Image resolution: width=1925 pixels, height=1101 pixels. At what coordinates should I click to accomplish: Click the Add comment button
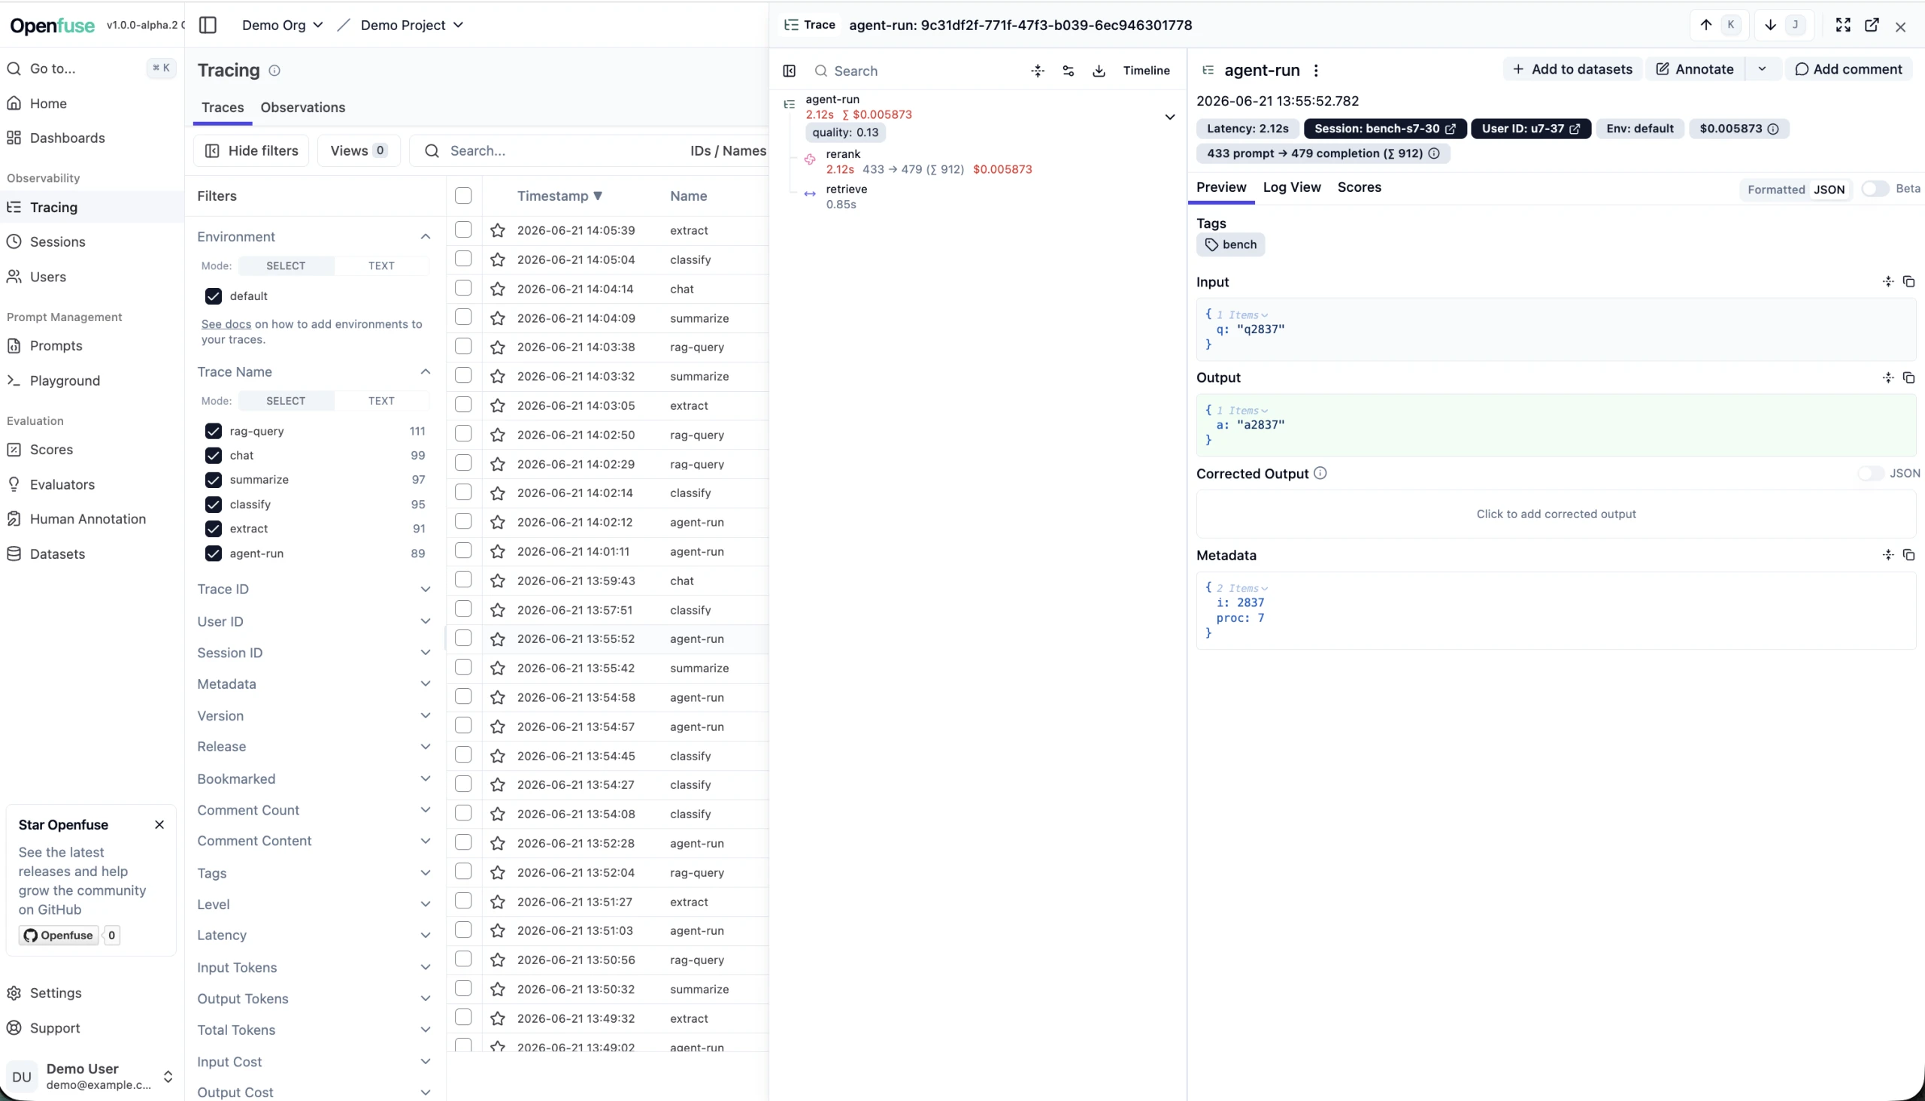(x=1848, y=69)
